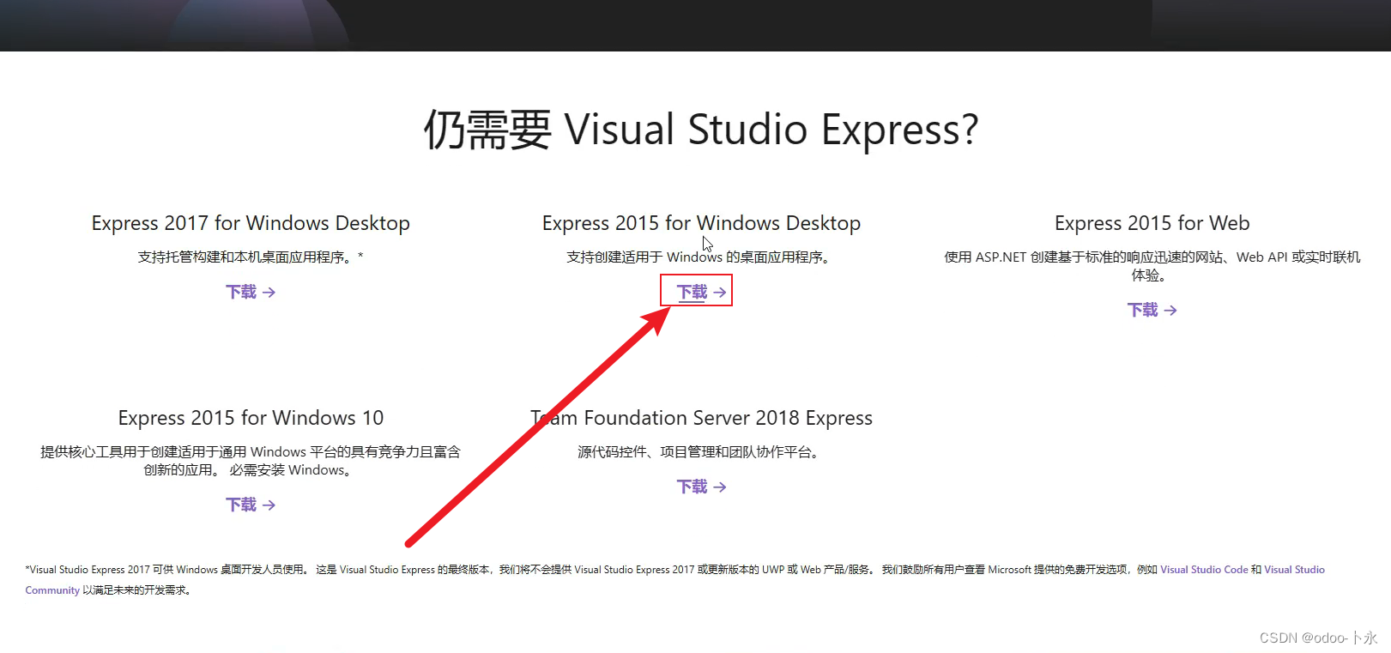
Task: Download Express 2015 for Windows Desktop
Action: tap(701, 292)
